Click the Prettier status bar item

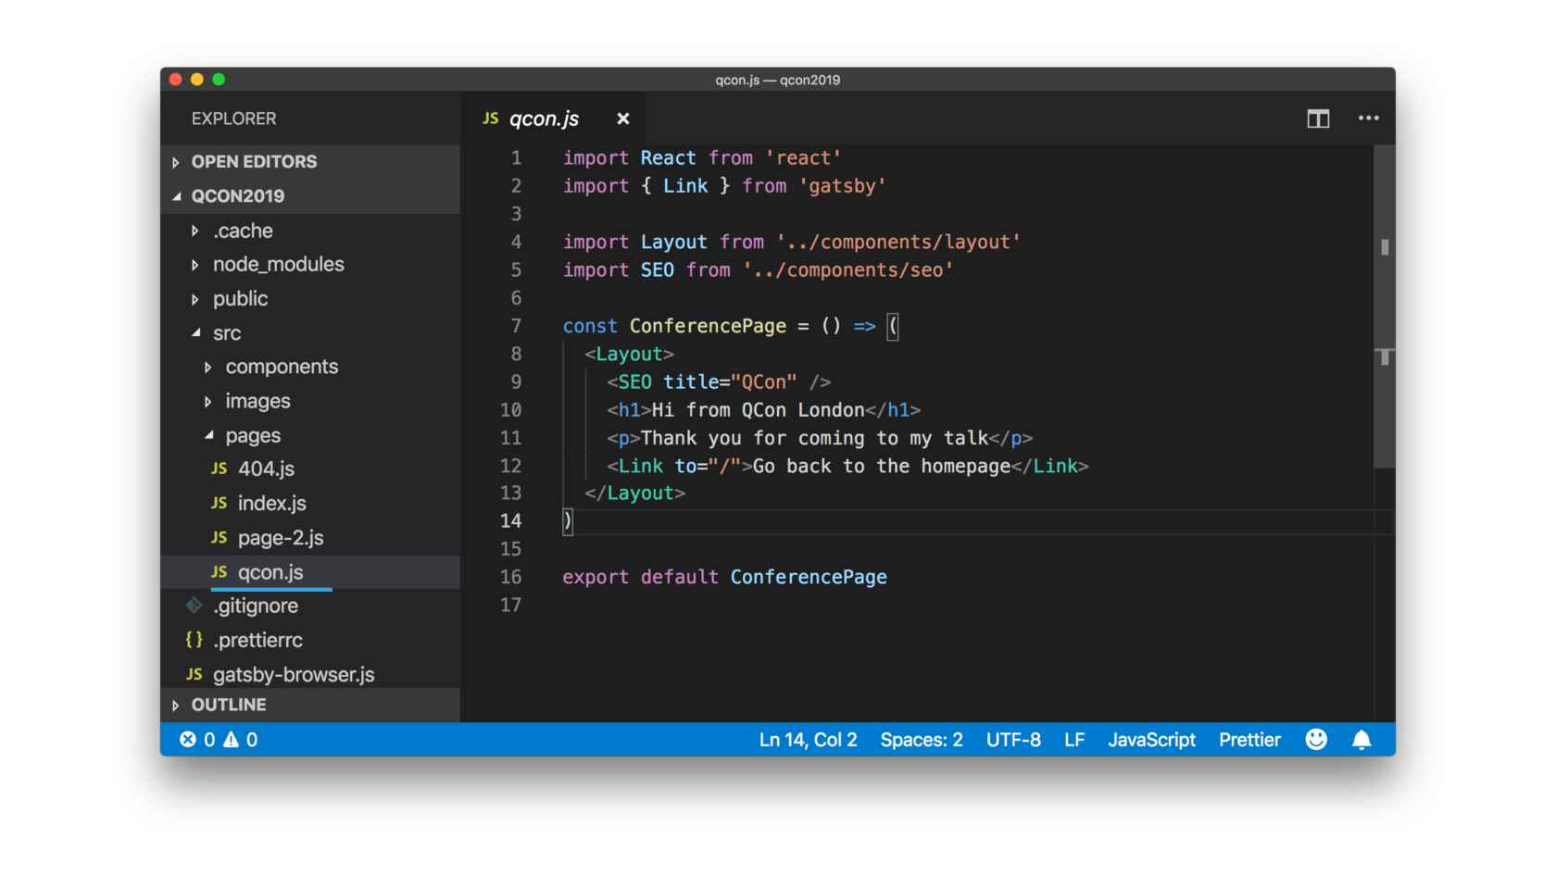coord(1249,739)
